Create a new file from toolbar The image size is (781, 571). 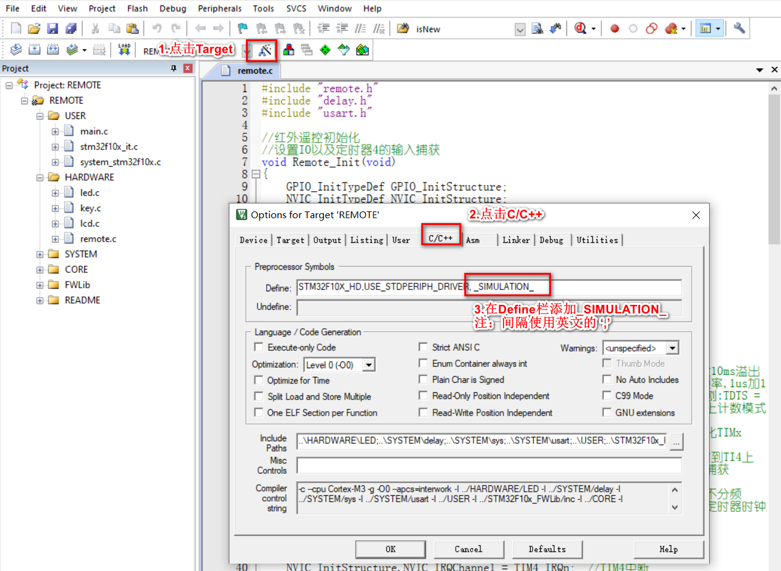coord(16,28)
